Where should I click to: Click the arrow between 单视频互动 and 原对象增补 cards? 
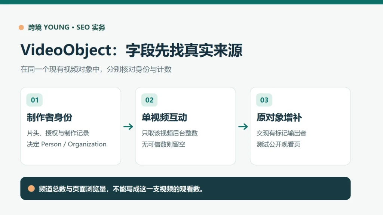[243, 127]
